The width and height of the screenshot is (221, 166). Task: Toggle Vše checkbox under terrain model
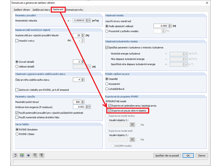point(138,125)
